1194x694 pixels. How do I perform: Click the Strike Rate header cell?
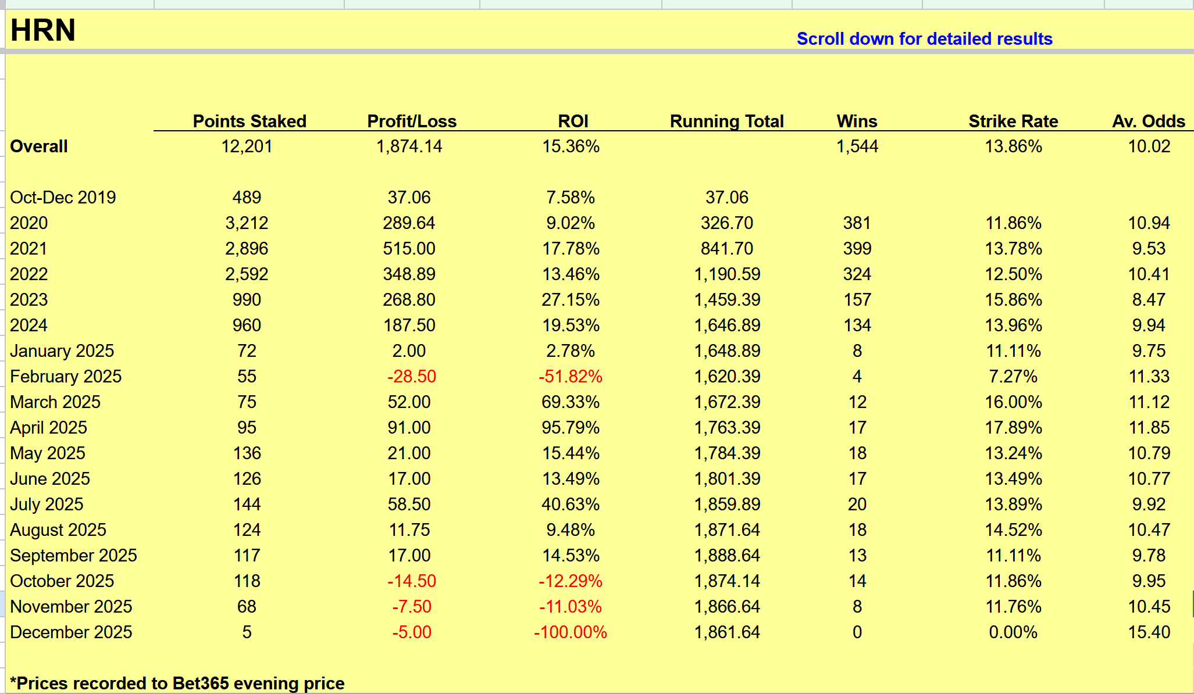point(1013,121)
